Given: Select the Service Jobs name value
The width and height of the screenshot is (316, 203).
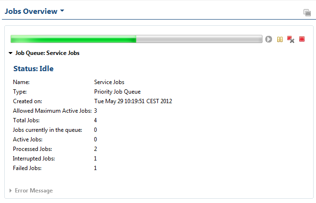Looking at the screenshot, I should click(109, 82).
